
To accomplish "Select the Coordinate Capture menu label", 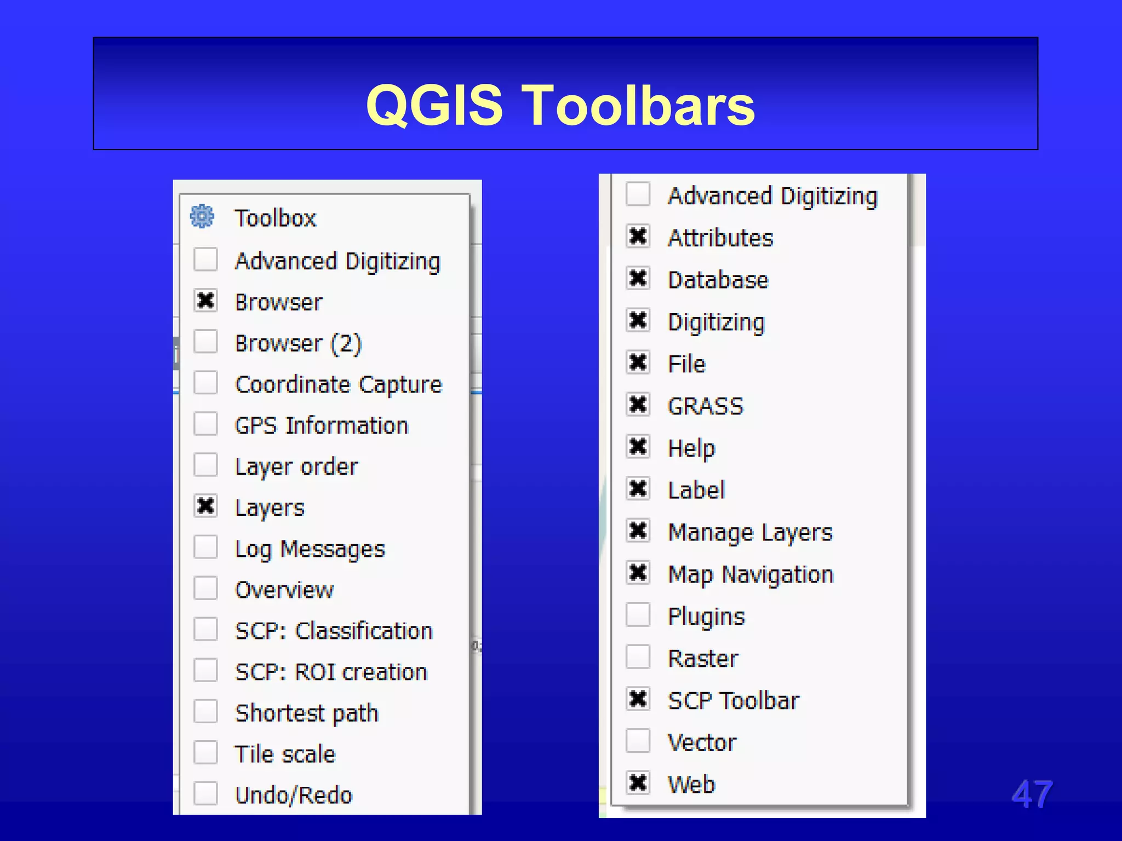I will 339,385.
